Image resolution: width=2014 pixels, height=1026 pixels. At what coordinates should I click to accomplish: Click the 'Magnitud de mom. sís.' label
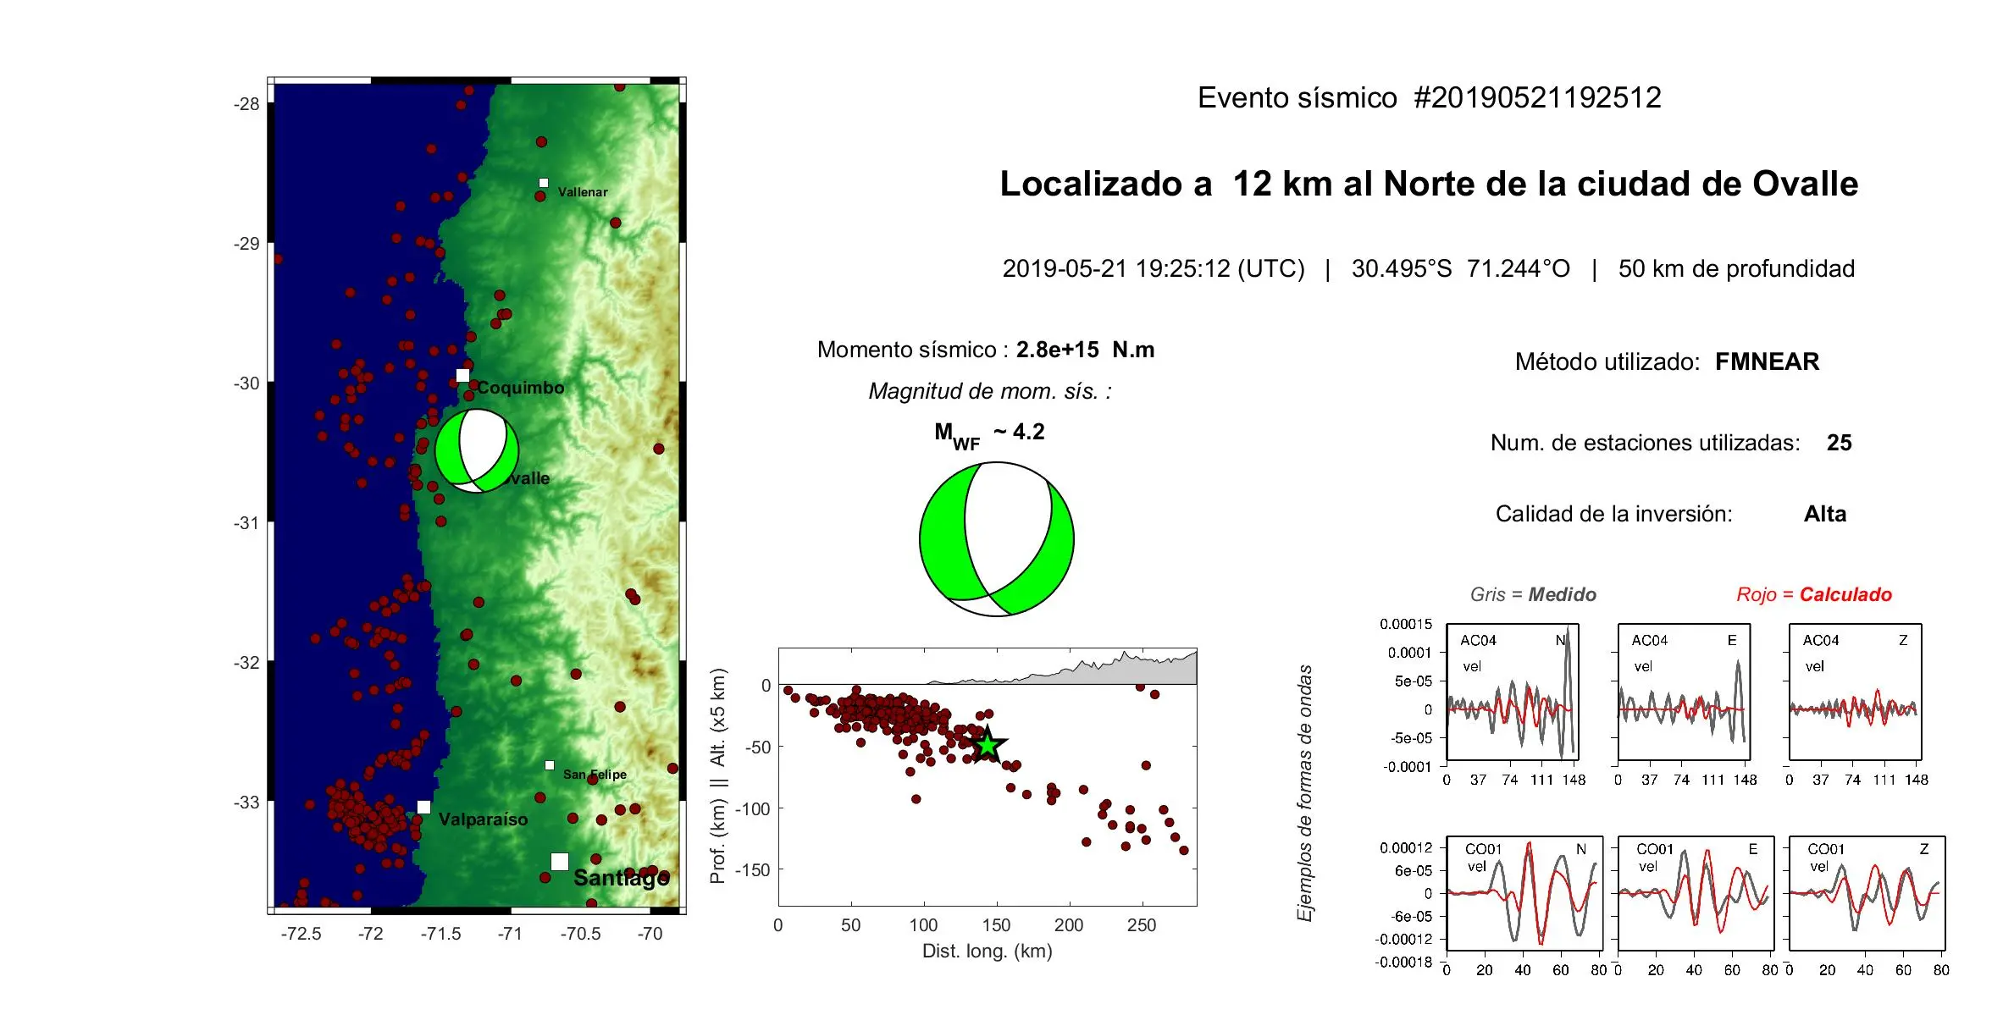tap(990, 391)
